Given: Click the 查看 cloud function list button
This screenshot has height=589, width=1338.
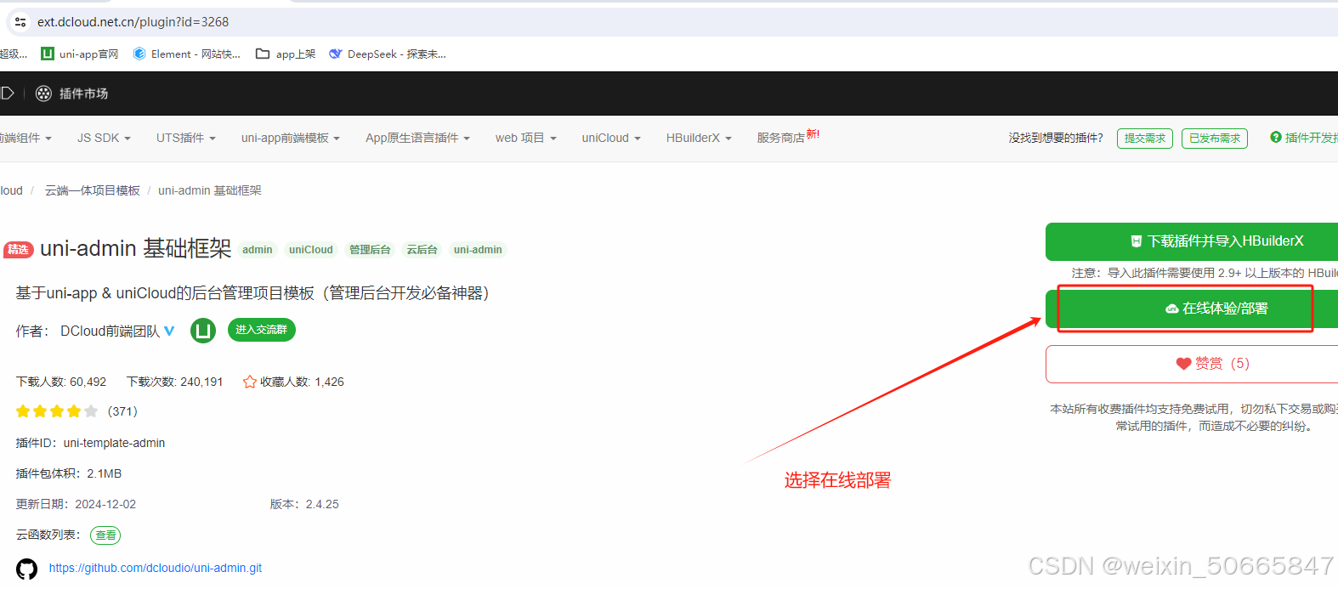Looking at the screenshot, I should tap(105, 535).
